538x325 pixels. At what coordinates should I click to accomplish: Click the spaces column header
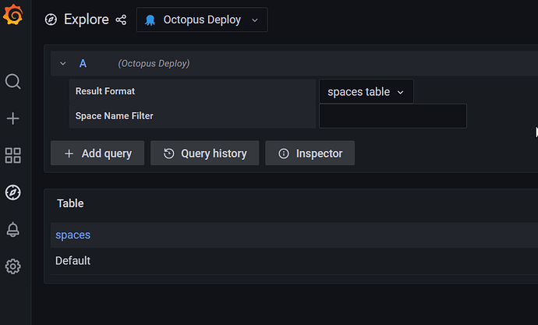pos(73,235)
